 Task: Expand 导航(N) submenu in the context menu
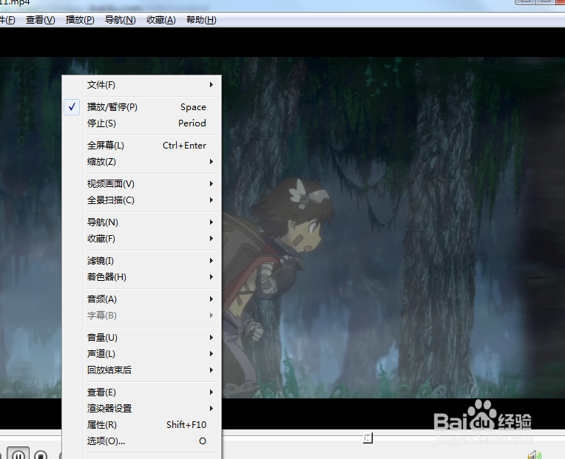point(142,222)
